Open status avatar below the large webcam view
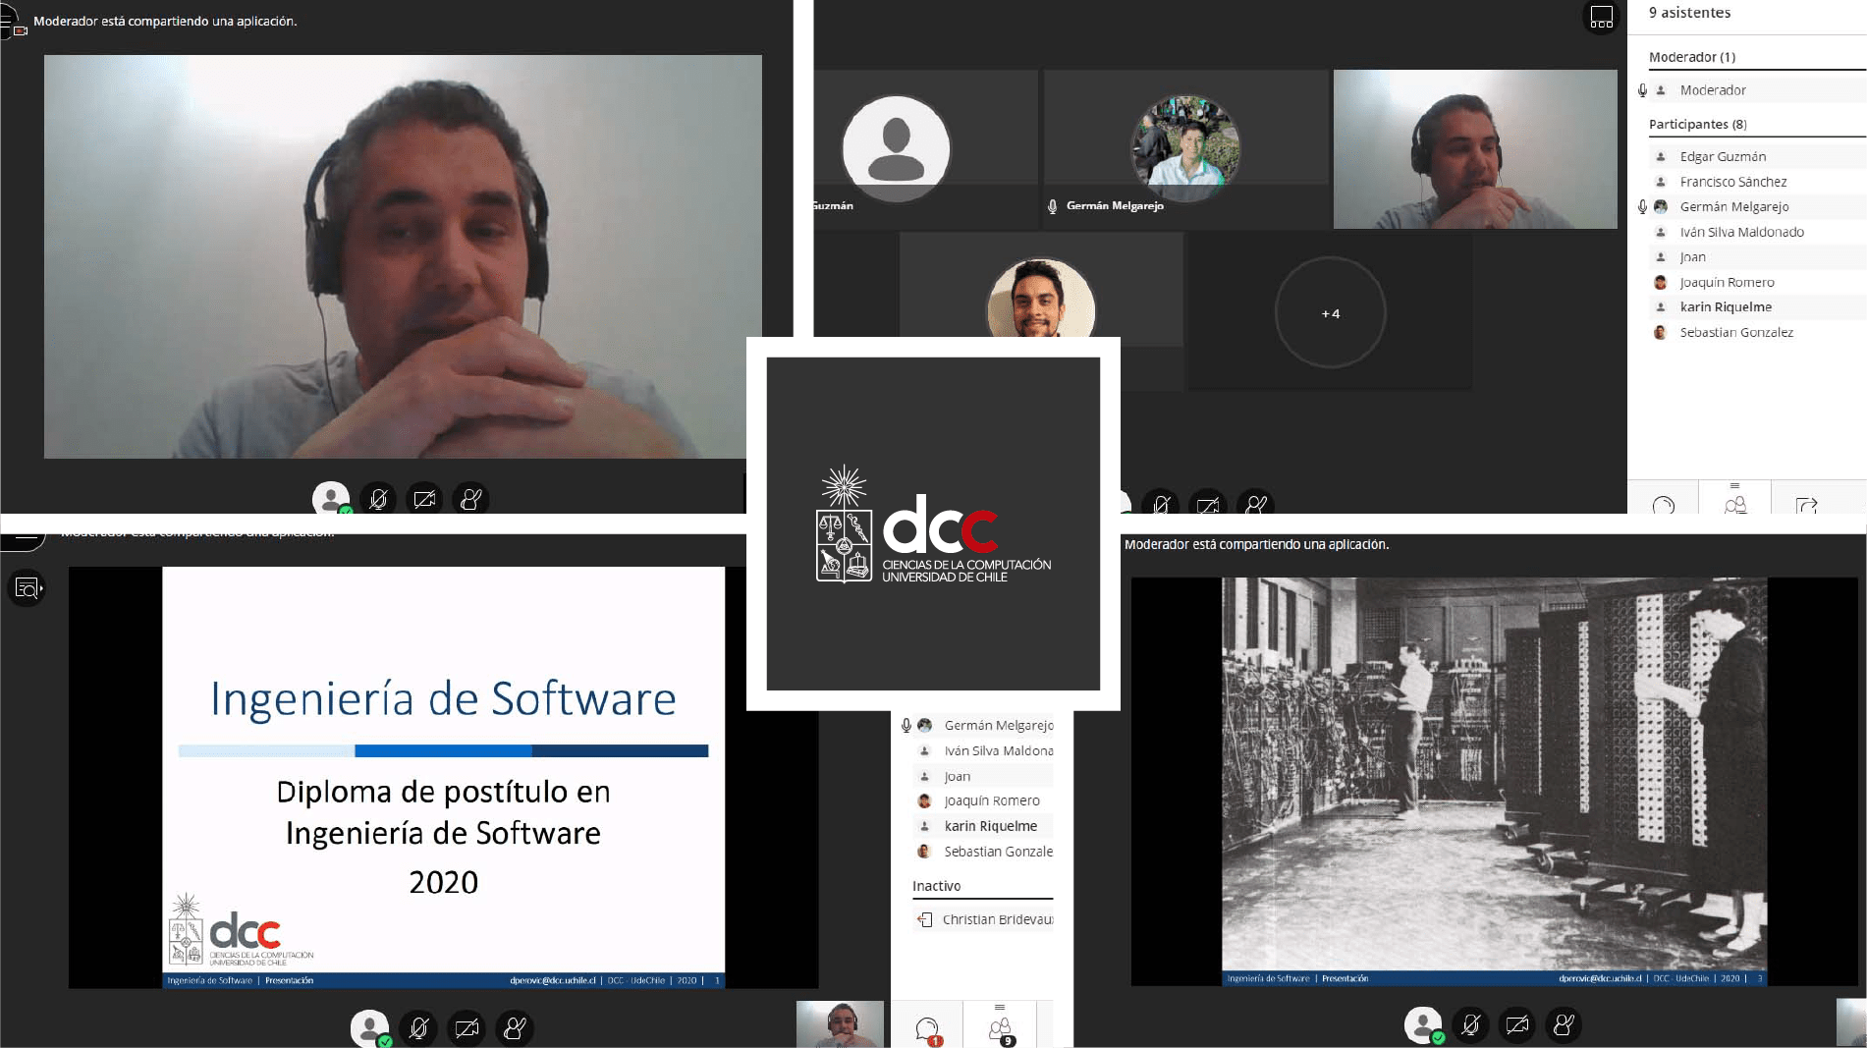 click(x=331, y=499)
